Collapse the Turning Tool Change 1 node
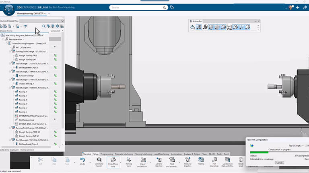This screenshot has height=173, width=309. [10, 51]
